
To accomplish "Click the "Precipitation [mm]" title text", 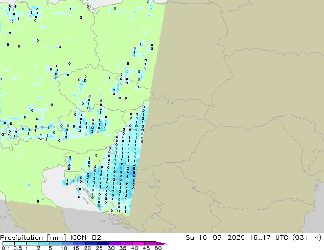I will (x=33, y=238).
